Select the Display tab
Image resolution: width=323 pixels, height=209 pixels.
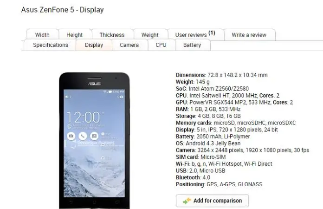94,45
